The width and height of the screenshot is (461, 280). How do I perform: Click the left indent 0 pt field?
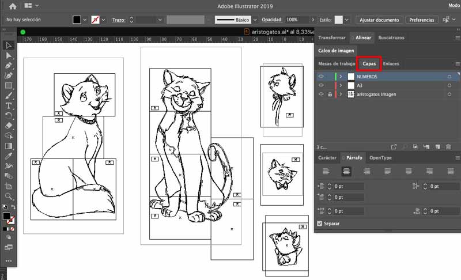tap(349, 186)
